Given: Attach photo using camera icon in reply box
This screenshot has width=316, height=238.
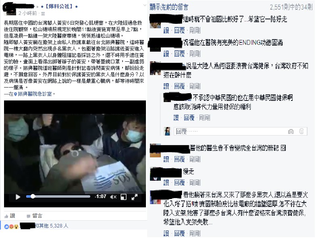Looking at the screenshot, I should [291, 132].
